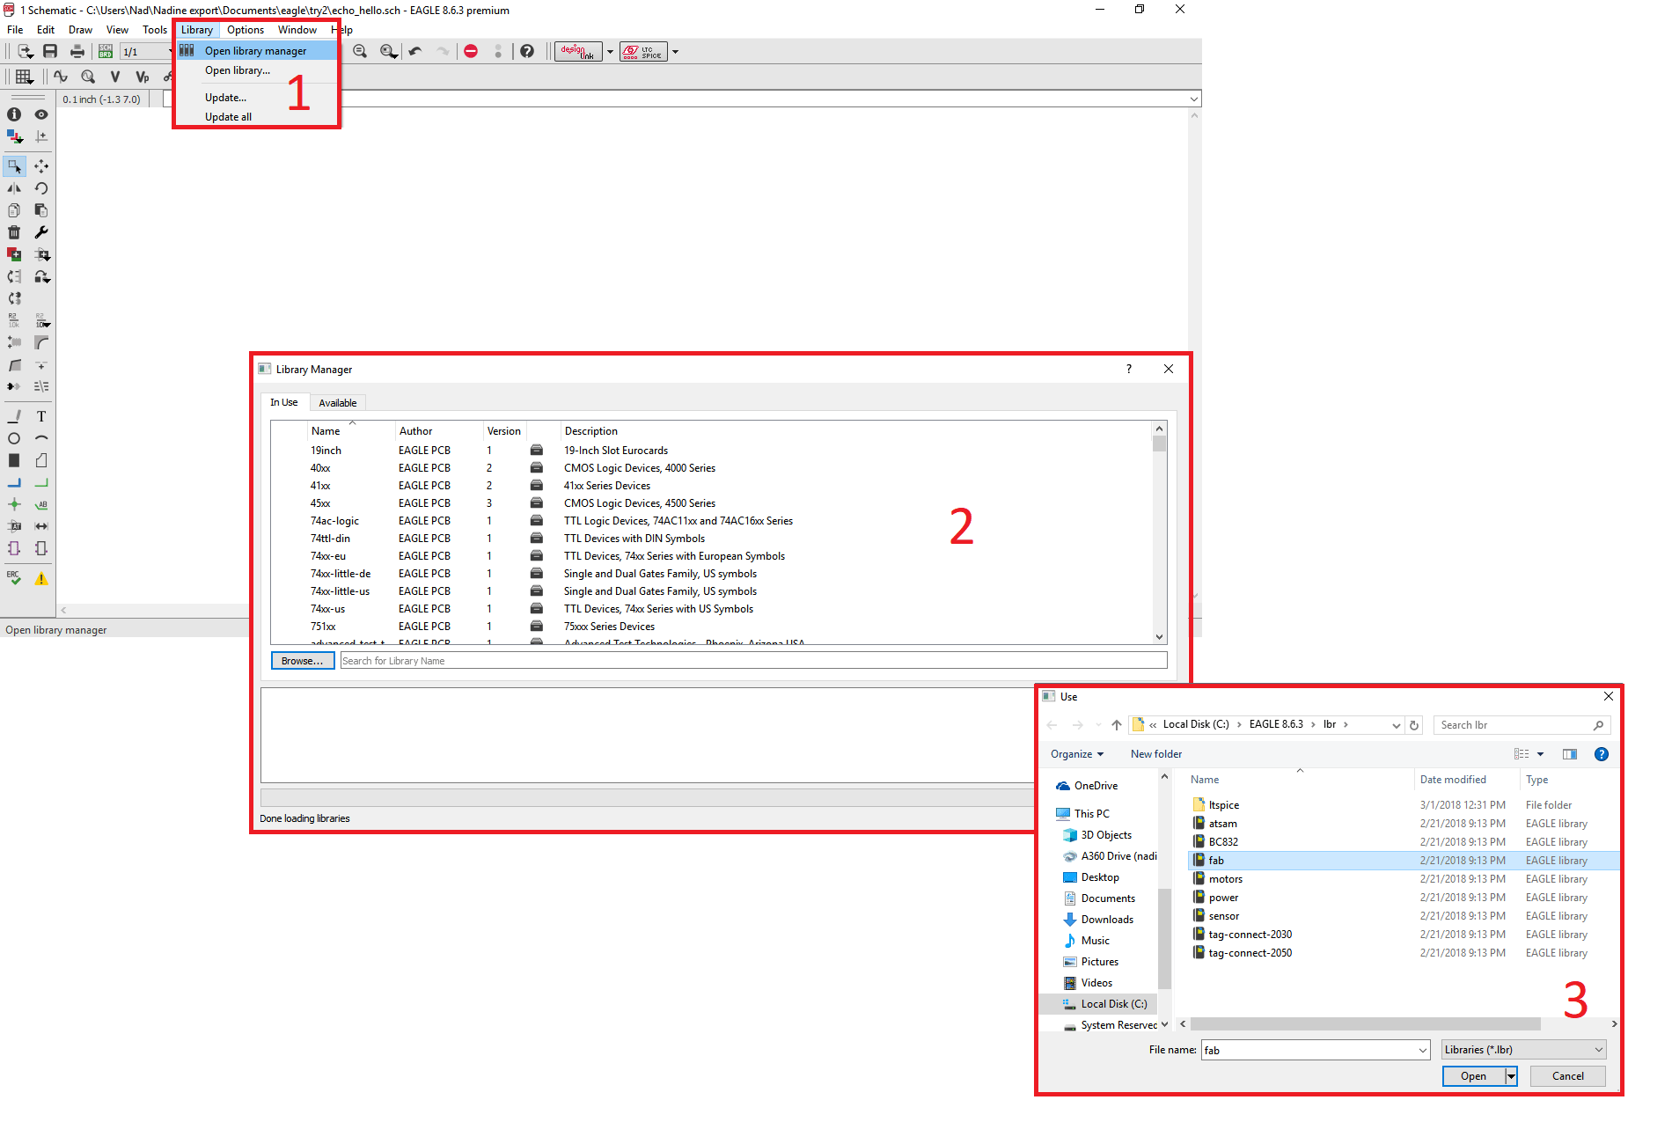Click the design link button
This screenshot has height=1144, width=1672.
click(x=578, y=51)
